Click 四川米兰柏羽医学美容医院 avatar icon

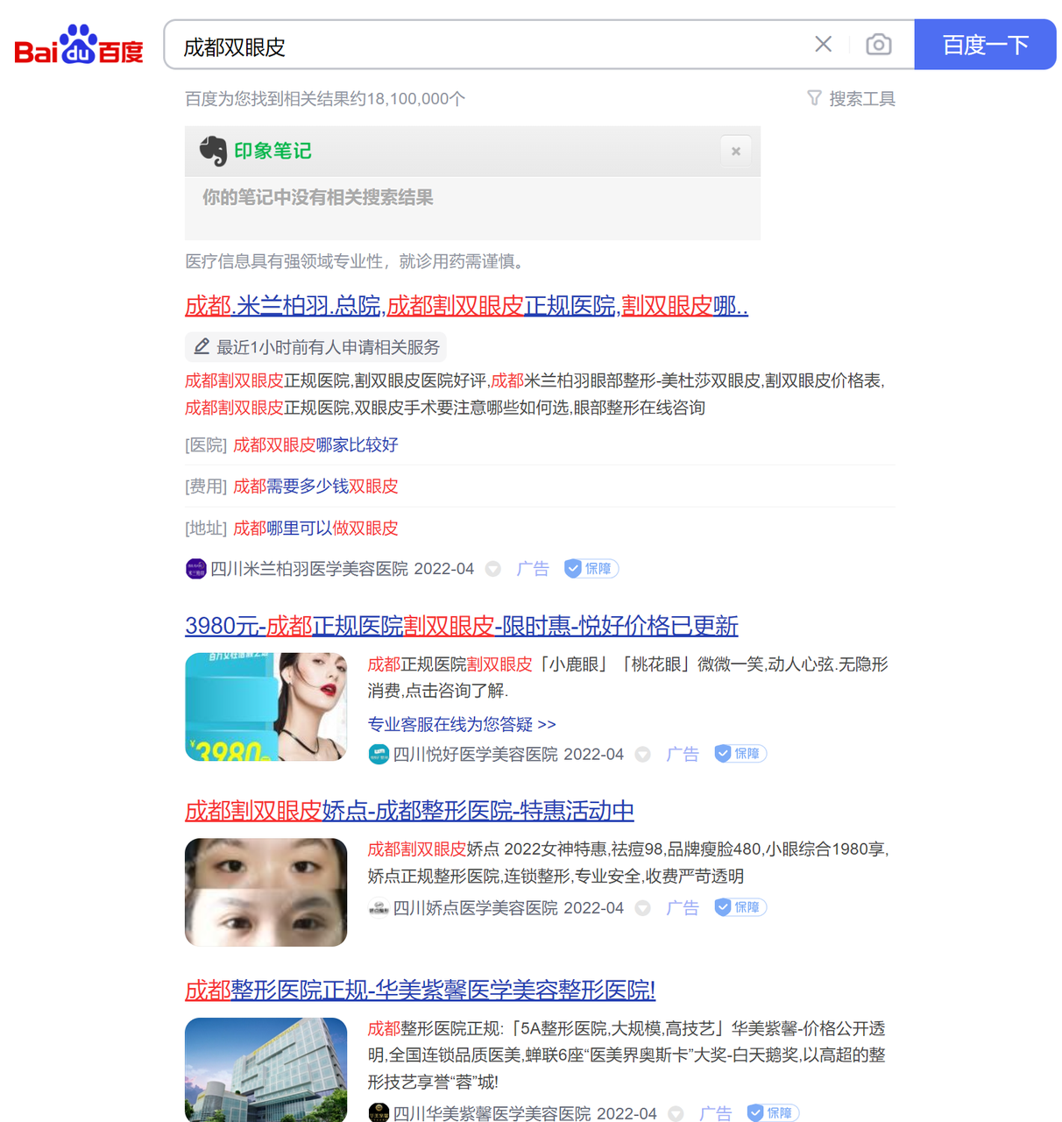pos(196,569)
